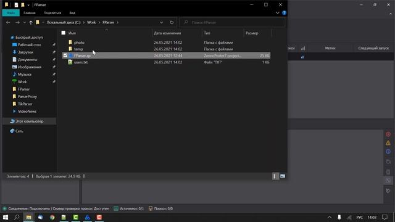Click Следующий запуск column in the background window
395x222 pixels.
pyautogui.click(x=373, y=48)
